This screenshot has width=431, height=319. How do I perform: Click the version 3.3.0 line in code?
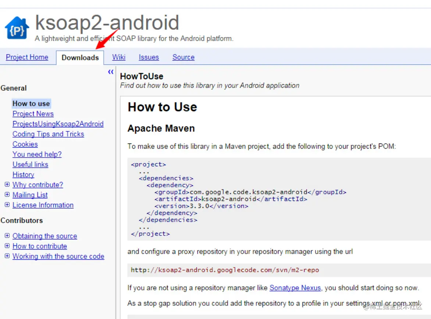pyautogui.click(x=201, y=206)
